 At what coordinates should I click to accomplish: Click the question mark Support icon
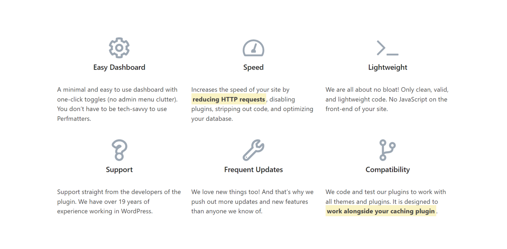pos(119,150)
